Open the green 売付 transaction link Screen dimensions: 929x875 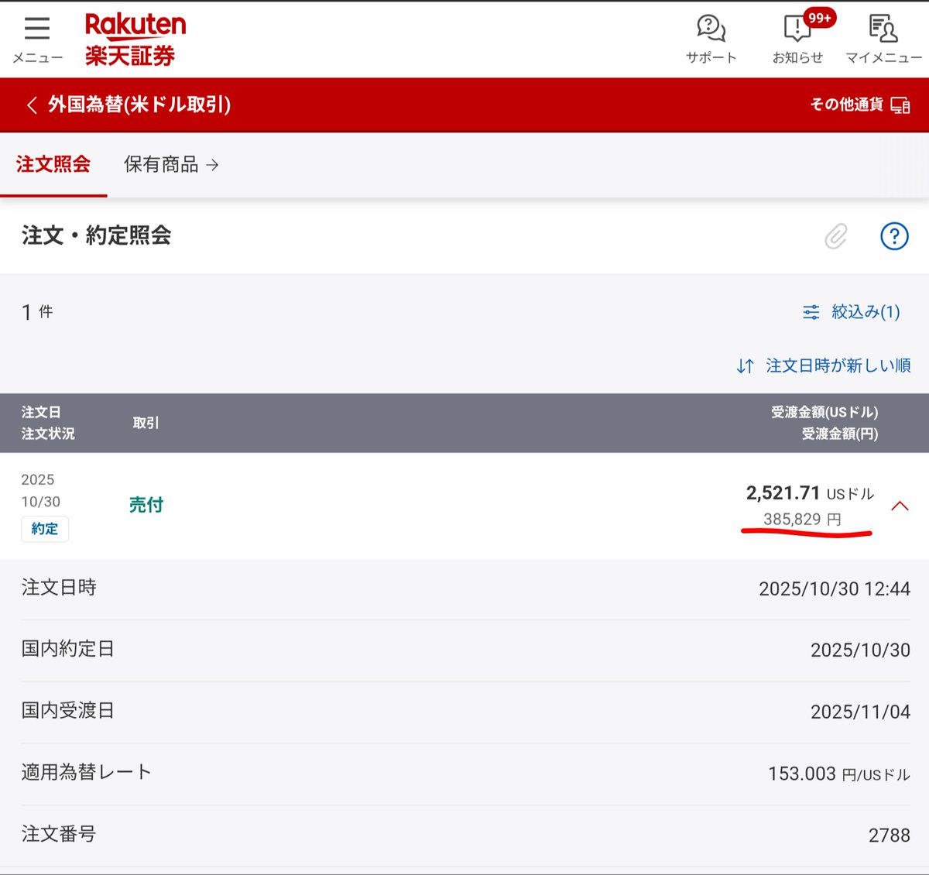click(x=145, y=505)
